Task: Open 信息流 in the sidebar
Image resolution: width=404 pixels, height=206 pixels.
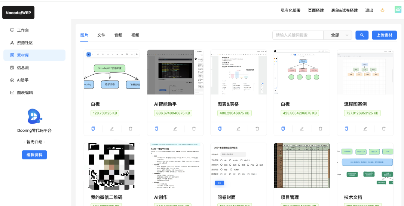Action: [34, 68]
